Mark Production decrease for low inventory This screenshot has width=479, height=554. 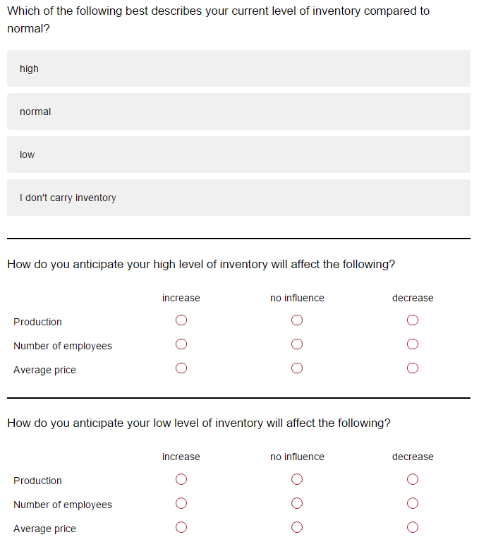413,479
